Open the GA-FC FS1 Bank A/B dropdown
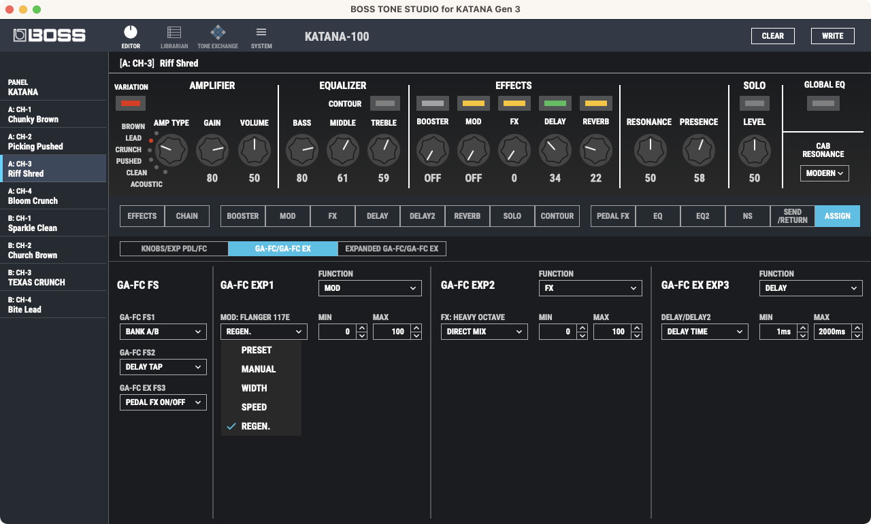 pyautogui.click(x=163, y=332)
